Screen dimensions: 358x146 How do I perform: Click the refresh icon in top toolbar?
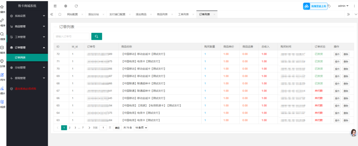pyautogui.click(x=76, y=6)
